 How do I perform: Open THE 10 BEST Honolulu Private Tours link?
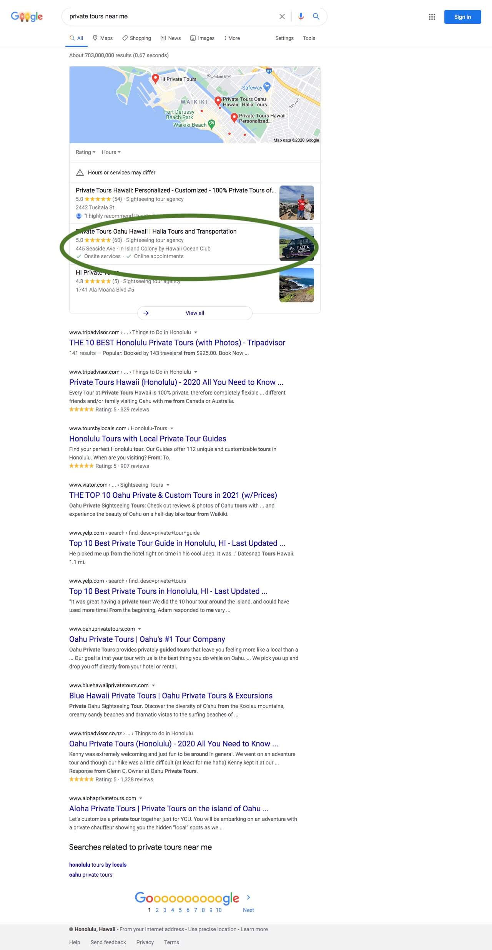coord(177,343)
